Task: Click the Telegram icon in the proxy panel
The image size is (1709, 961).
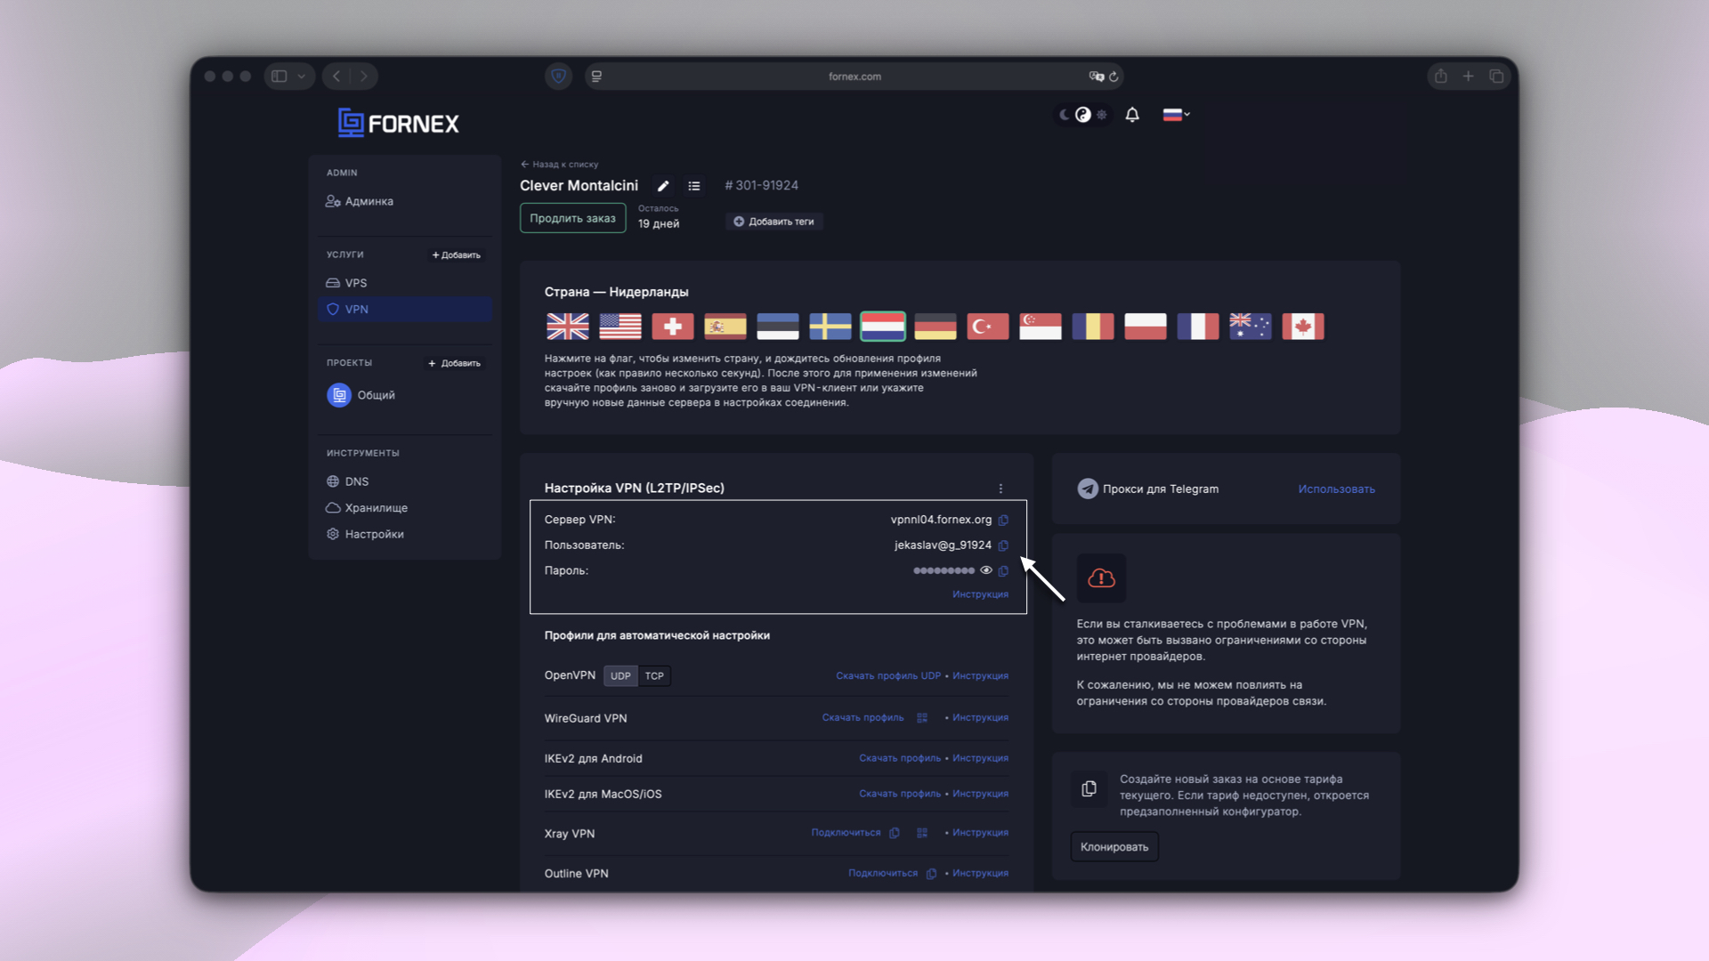Action: (x=1087, y=489)
